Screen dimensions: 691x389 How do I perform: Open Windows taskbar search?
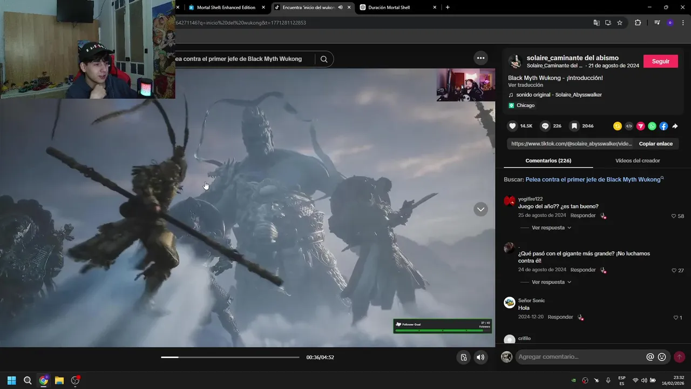28,380
